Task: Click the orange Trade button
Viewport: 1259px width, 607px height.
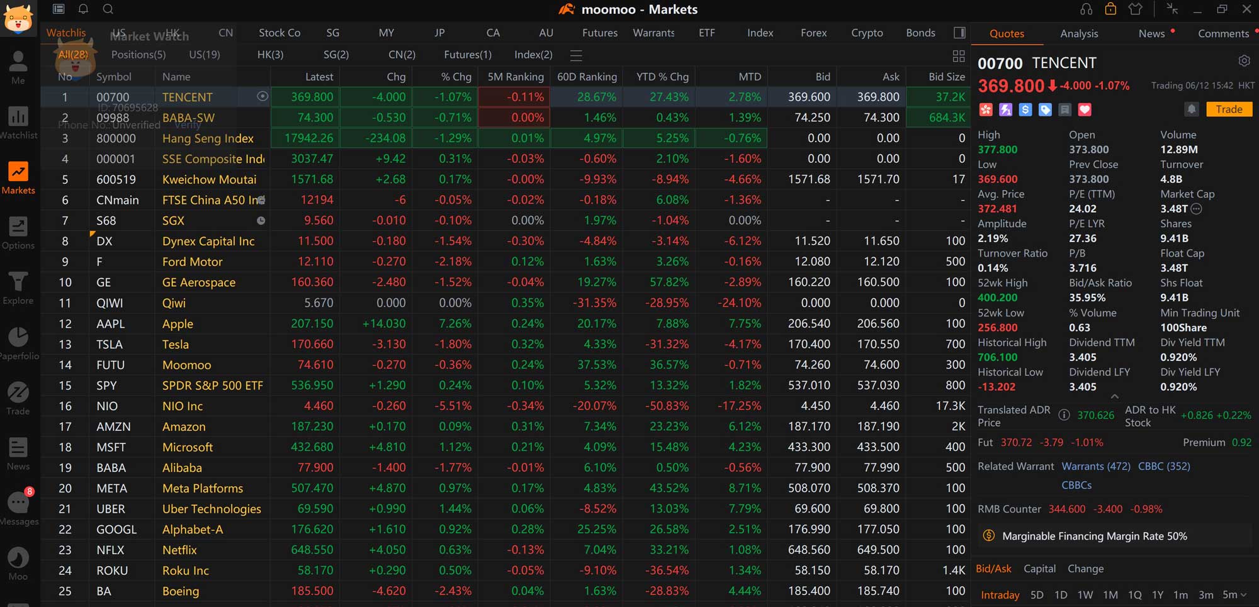Action: [x=1229, y=109]
